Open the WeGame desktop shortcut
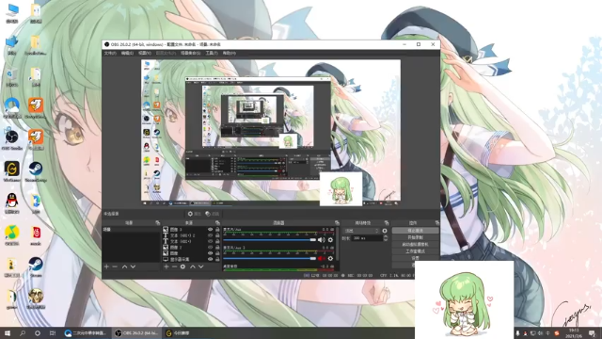The image size is (602, 339). [x=12, y=171]
